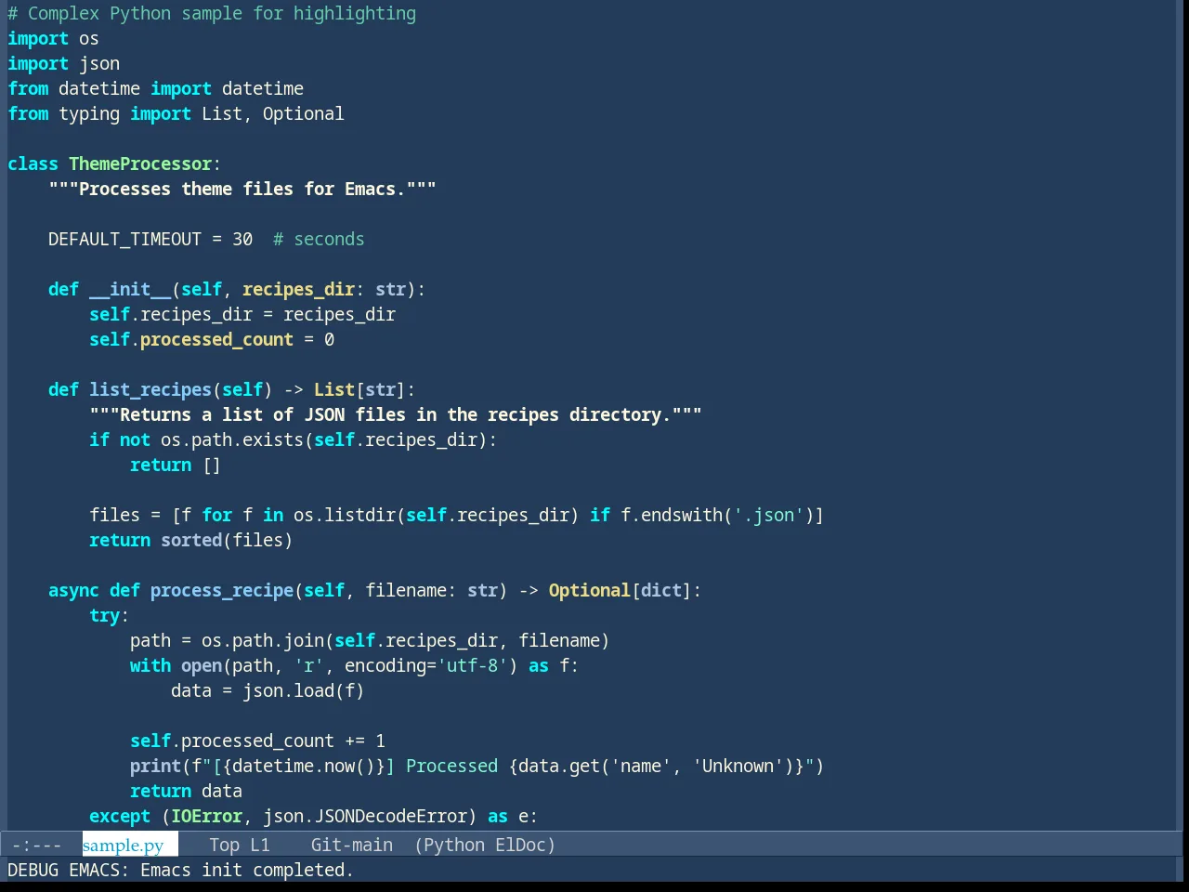The image size is (1189, 892).
Task: Click on 'import json' line
Action: 63,63
